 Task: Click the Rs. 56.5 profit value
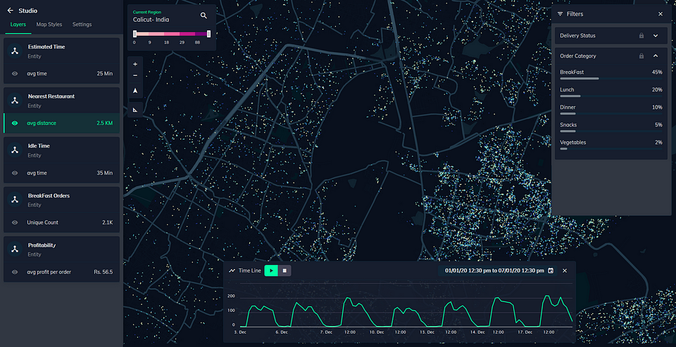pyautogui.click(x=104, y=272)
